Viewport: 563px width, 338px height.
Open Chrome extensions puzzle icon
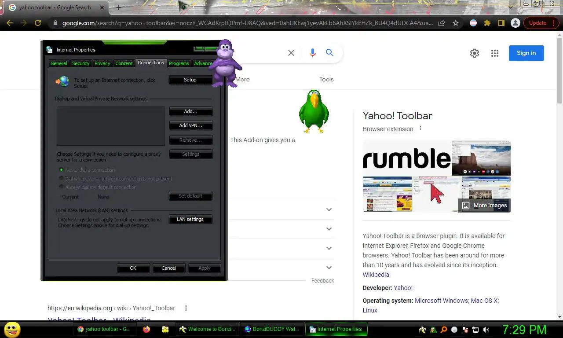487,23
